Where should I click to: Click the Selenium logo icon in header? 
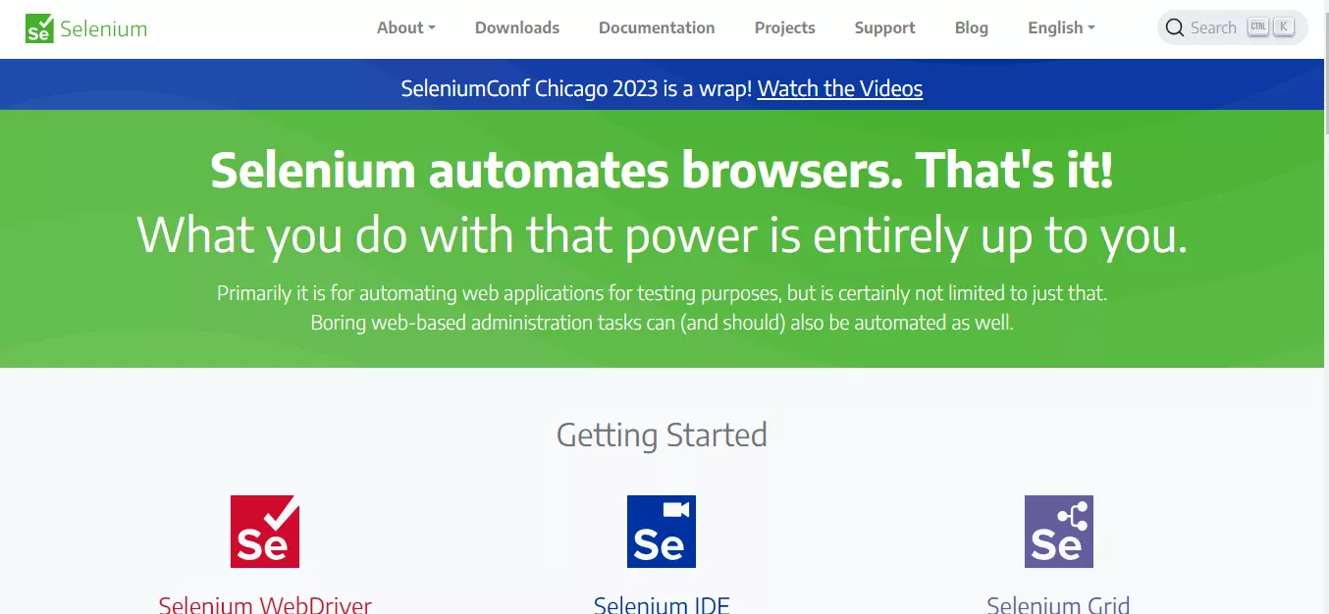pos(39,28)
